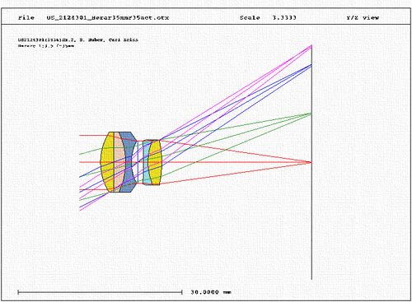
Task: Select the .otx file name text
Action: 107,18
